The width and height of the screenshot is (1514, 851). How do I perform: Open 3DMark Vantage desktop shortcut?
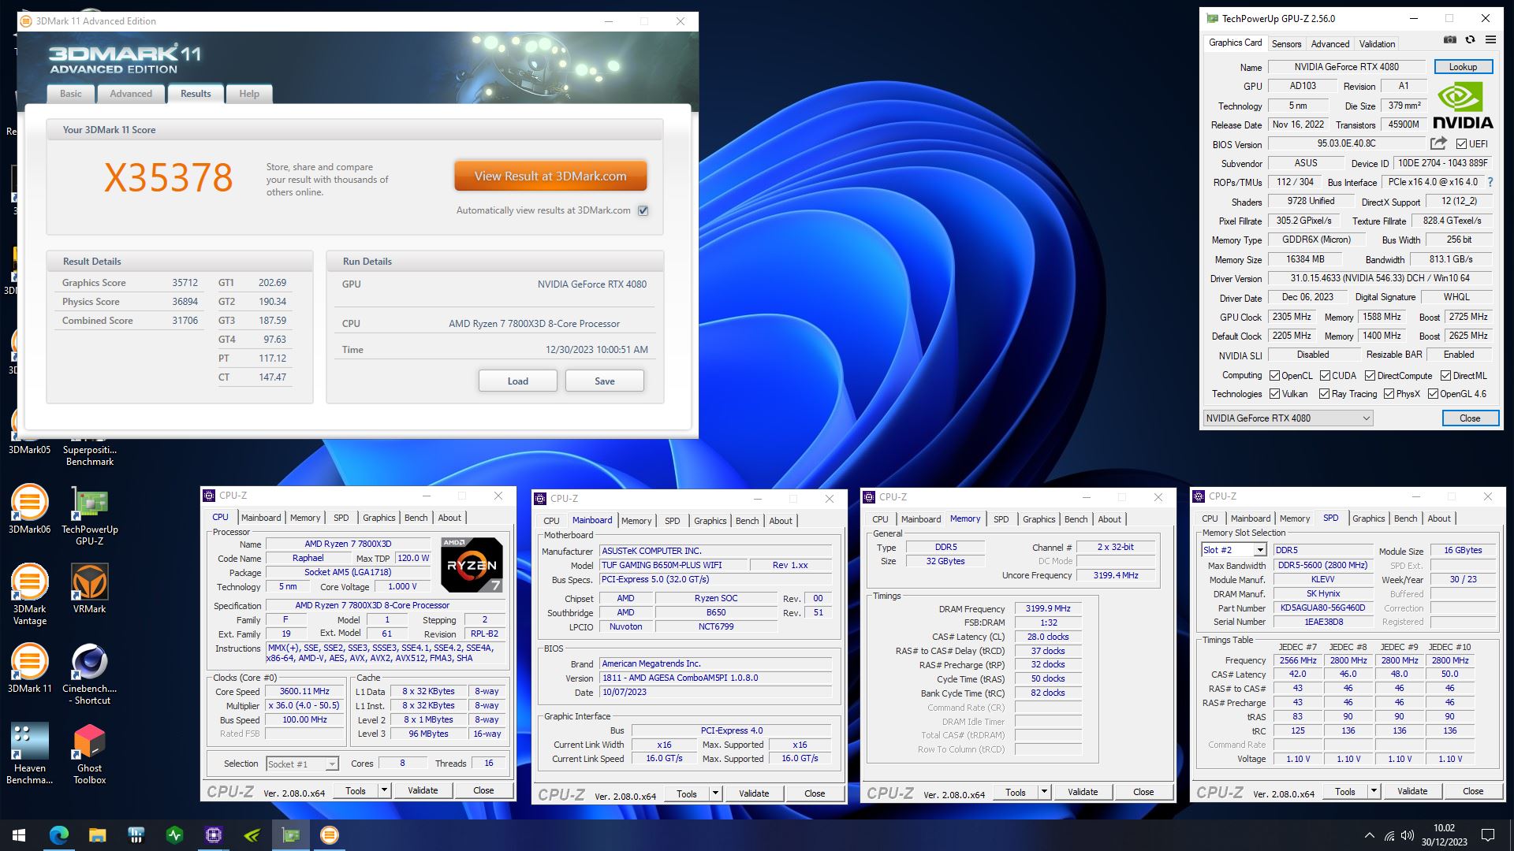tap(29, 595)
